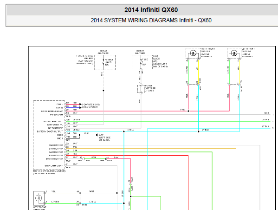Click the Computer Data Lines System label
Screen dimensions: 278x210
point(91,106)
